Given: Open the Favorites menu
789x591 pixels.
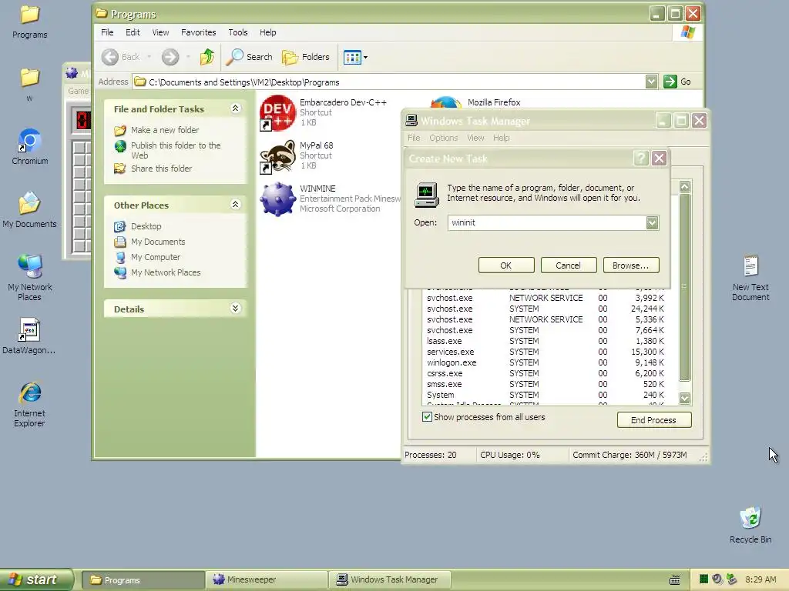Looking at the screenshot, I should (198, 32).
